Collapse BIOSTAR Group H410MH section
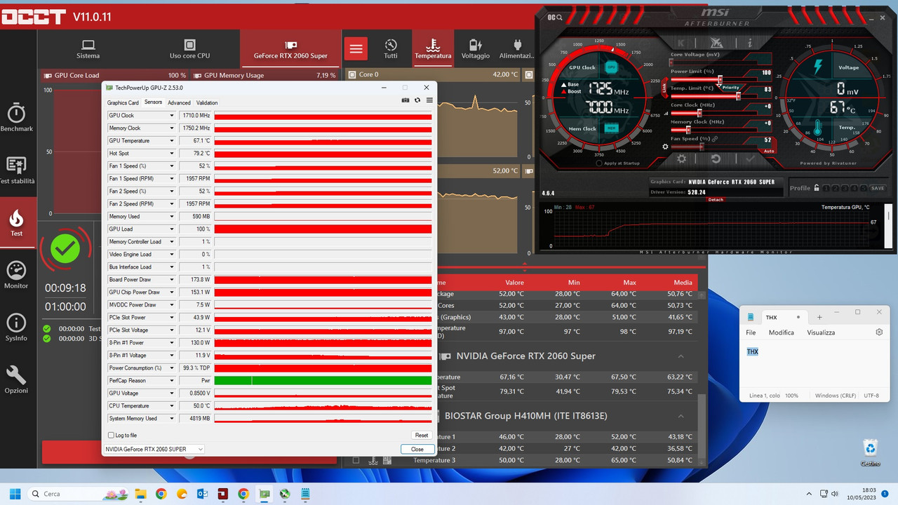This screenshot has width=898, height=505. [x=681, y=416]
